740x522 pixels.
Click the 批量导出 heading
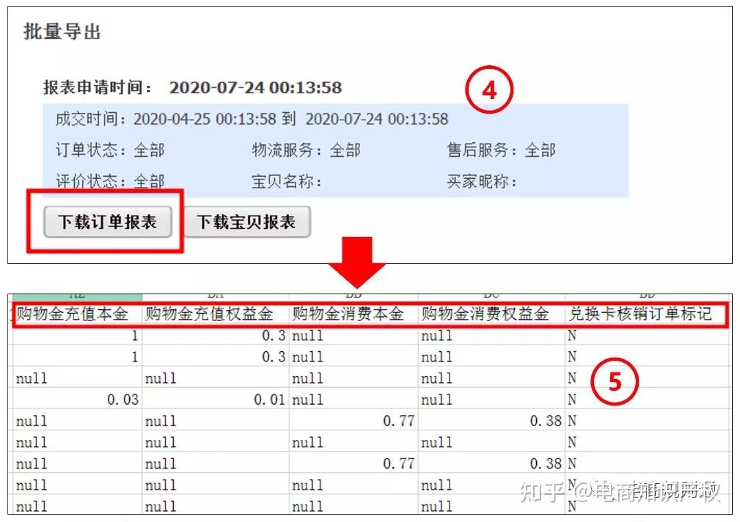(62, 32)
